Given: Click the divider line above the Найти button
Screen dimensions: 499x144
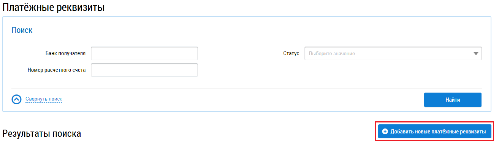Looking at the screenshot, I should click(247, 88).
